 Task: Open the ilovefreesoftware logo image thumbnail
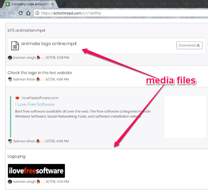click(x=36, y=171)
